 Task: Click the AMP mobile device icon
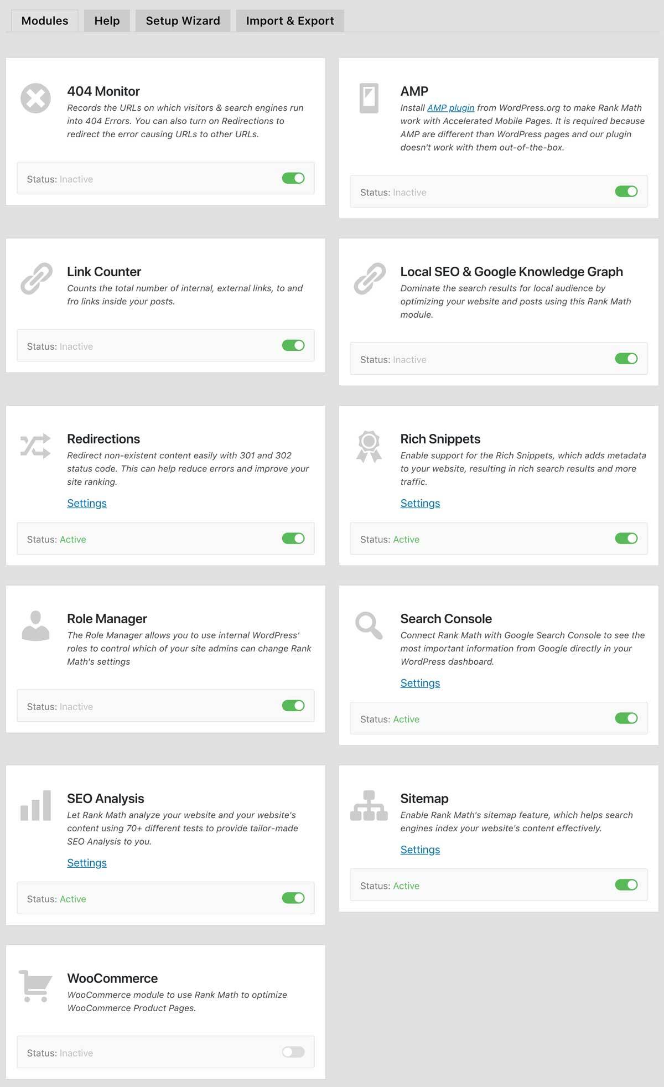pos(369,99)
